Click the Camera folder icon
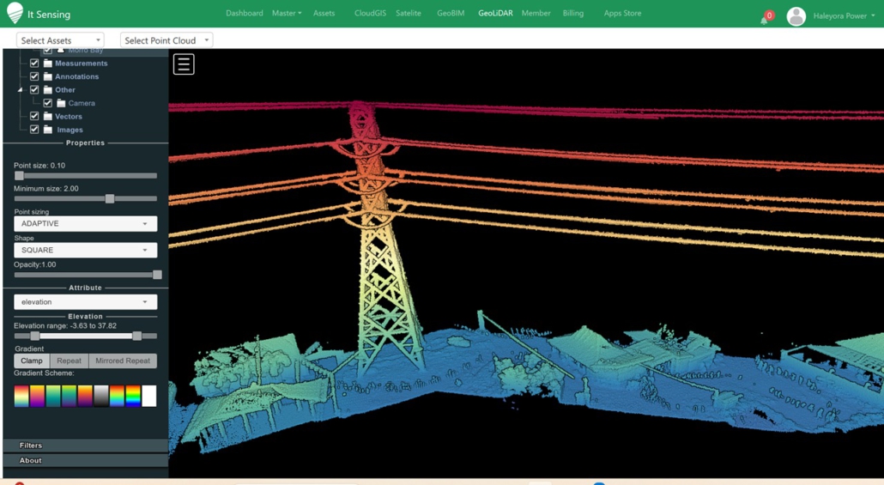Screen dimensions: 884x485 [61, 103]
